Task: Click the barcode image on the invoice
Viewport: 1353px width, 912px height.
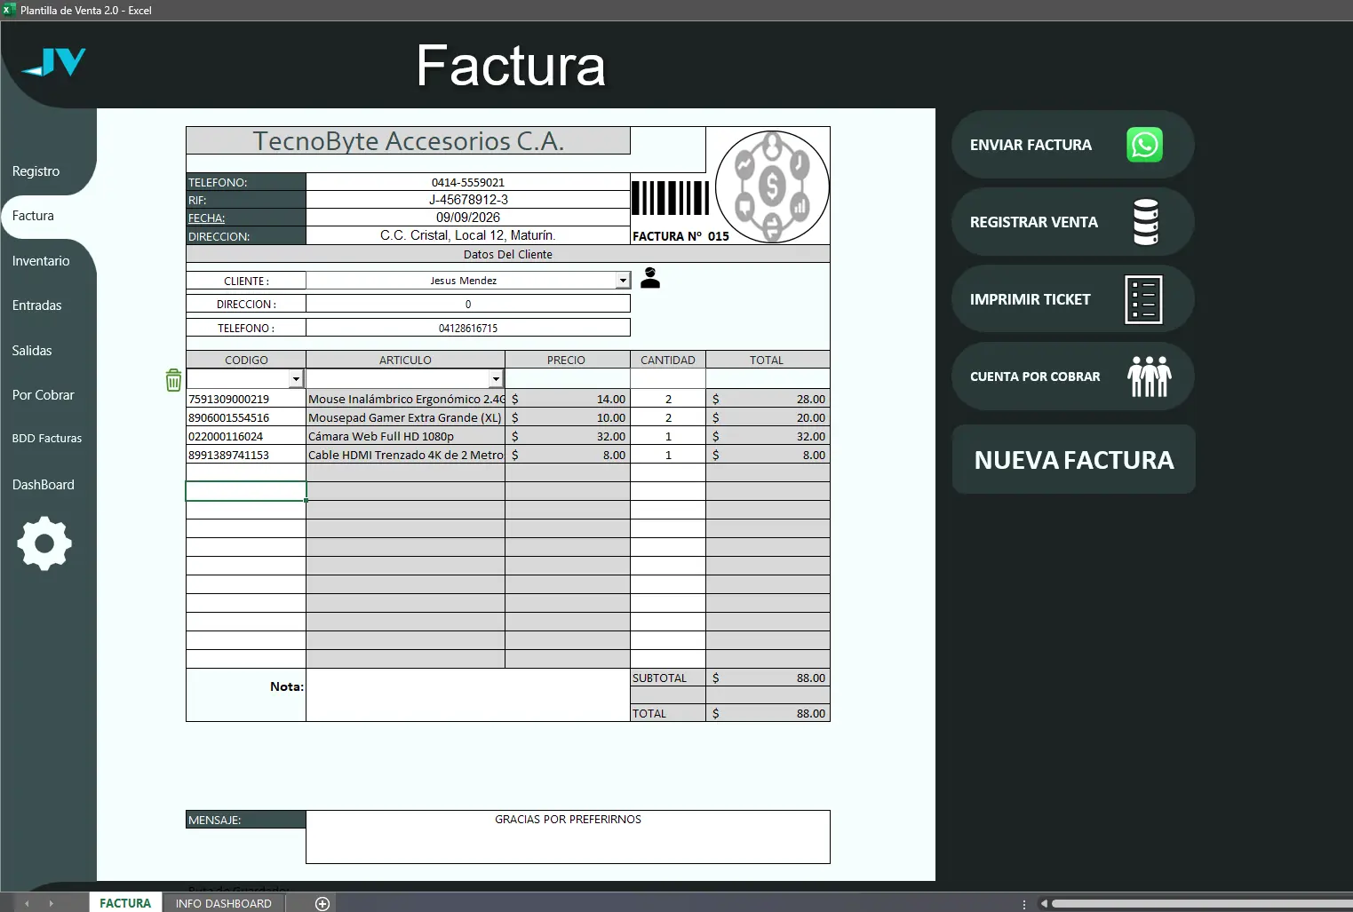Action: click(x=671, y=198)
